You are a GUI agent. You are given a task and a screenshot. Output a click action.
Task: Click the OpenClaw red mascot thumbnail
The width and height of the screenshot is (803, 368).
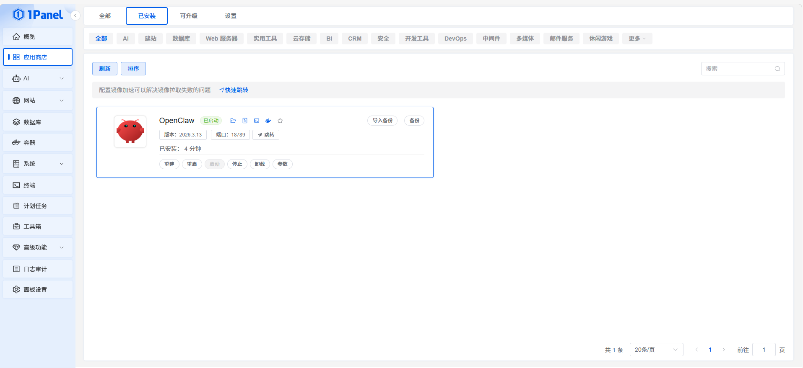pyautogui.click(x=130, y=131)
